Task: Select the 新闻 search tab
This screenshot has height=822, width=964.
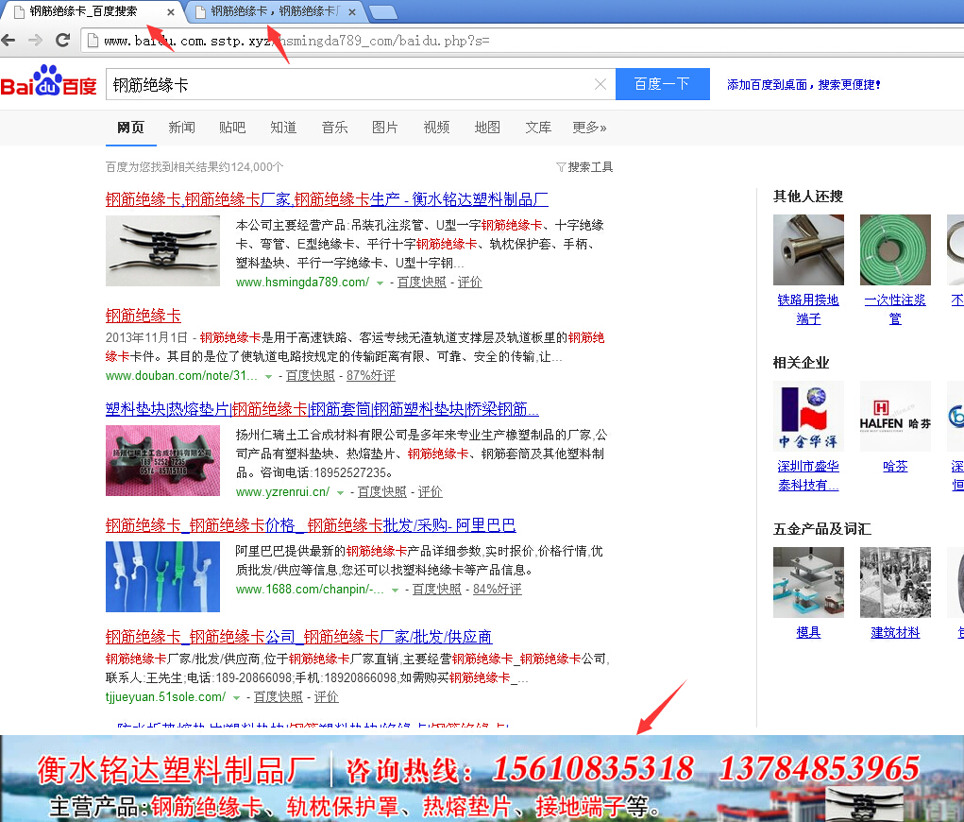Action: 182,128
